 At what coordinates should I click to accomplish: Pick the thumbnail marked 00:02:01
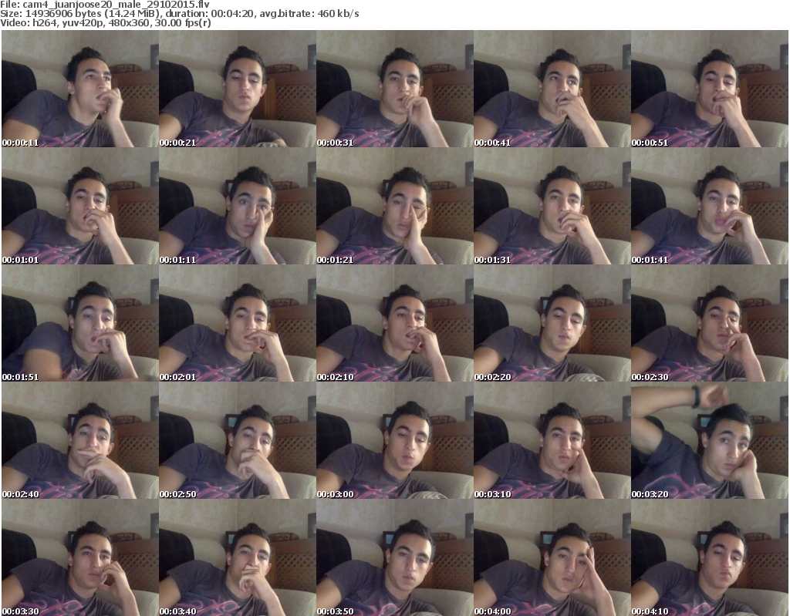click(x=238, y=323)
